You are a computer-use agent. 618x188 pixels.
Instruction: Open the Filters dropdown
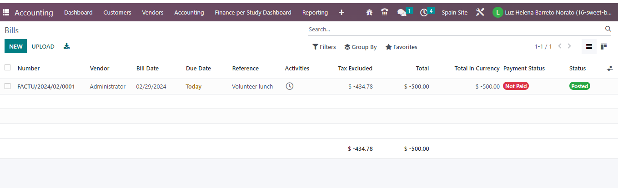(x=324, y=47)
